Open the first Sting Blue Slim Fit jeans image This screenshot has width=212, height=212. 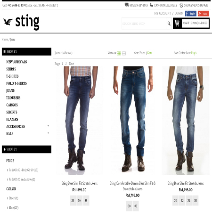point(80,121)
